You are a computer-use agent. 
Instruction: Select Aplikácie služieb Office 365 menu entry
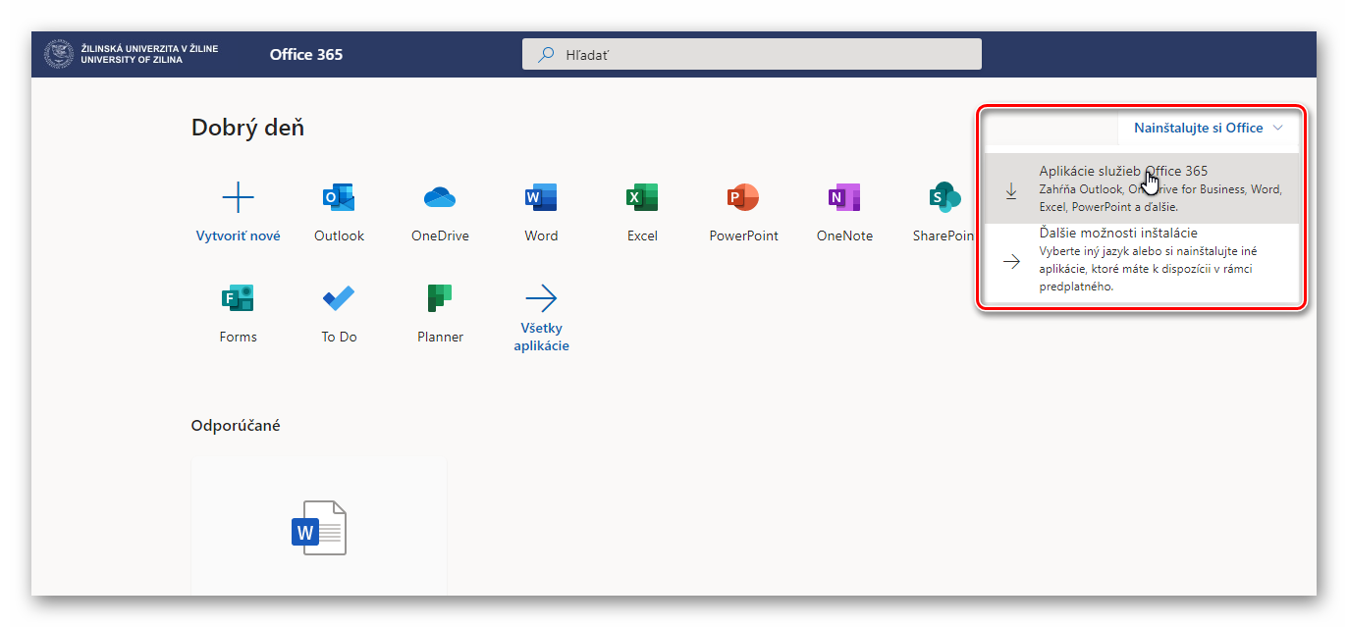point(1142,188)
